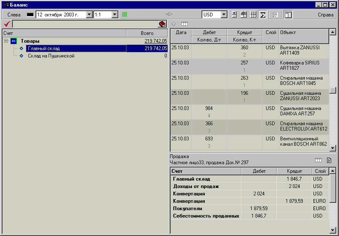Click the Конвертация row with EURO layer
Screen dimensions: 339x236
pyautogui.click(x=250, y=201)
